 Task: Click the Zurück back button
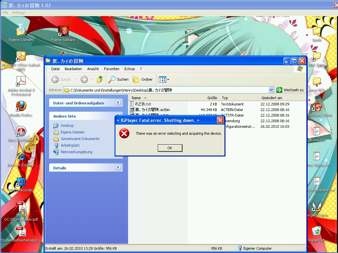pos(62,79)
